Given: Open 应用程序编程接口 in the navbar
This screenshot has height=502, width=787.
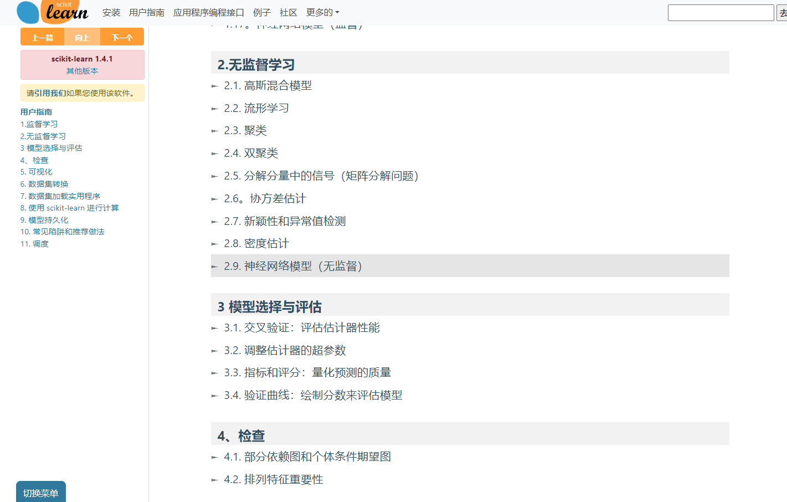Looking at the screenshot, I should (209, 12).
